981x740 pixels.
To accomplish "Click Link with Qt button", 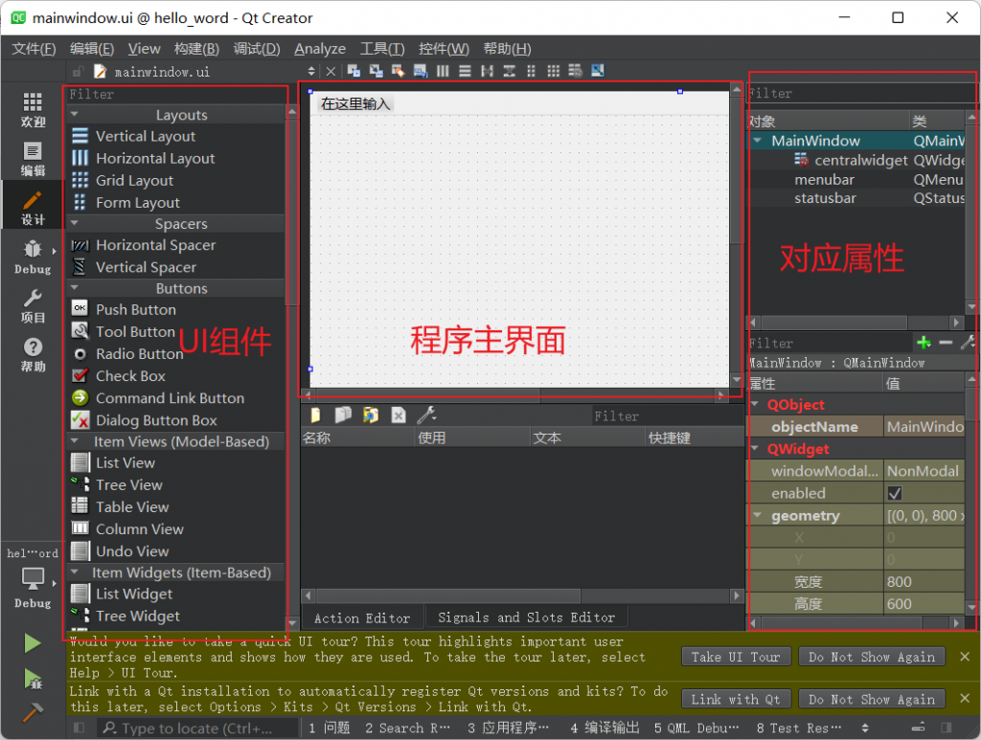I will 736,700.
